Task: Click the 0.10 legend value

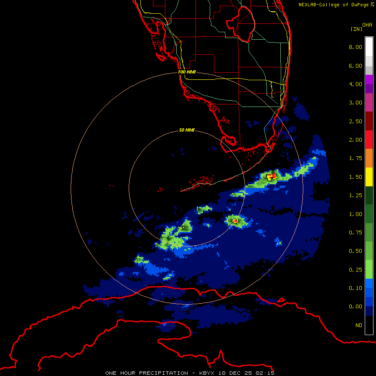Action: [356, 288]
